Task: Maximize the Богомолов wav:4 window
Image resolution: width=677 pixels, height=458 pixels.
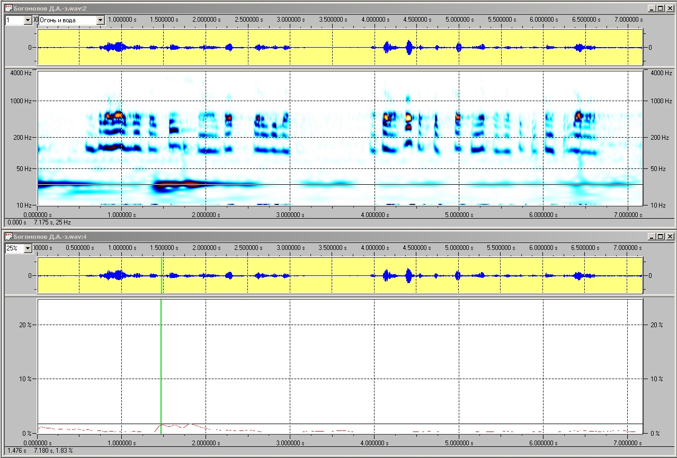Action: coord(660,237)
